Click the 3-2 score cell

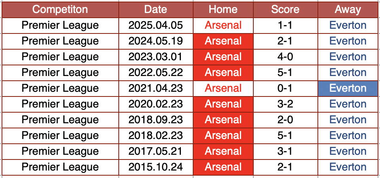coord(285,104)
